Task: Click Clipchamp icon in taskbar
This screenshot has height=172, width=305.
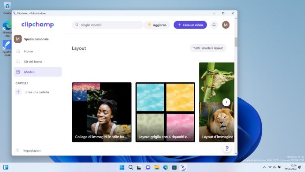Action: (183, 167)
